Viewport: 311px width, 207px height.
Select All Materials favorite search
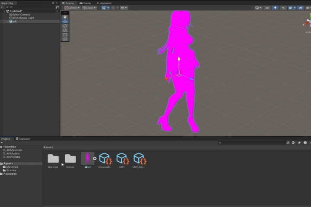coord(12,150)
